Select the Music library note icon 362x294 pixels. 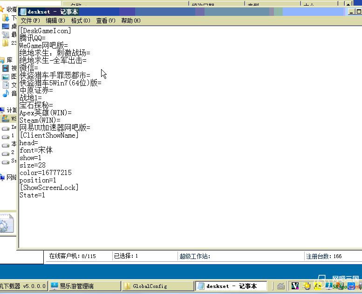6,93
